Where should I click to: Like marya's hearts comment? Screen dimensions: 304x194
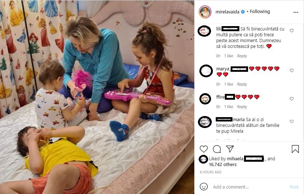(x=292, y=70)
